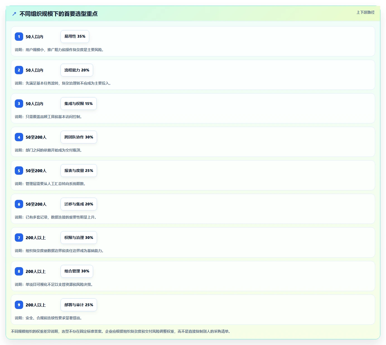Click 50至200人 label in row 4

36,137
